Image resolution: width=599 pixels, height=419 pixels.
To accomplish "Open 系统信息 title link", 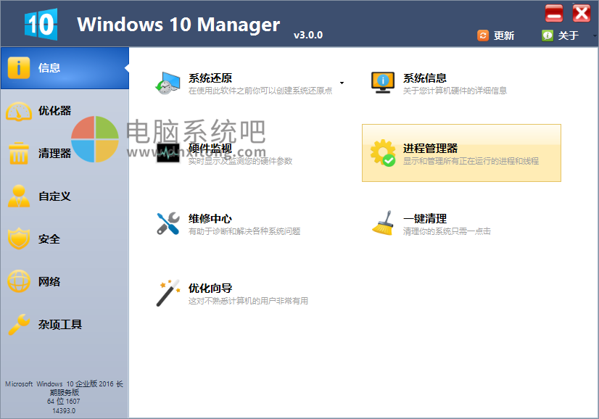I will pos(425,78).
